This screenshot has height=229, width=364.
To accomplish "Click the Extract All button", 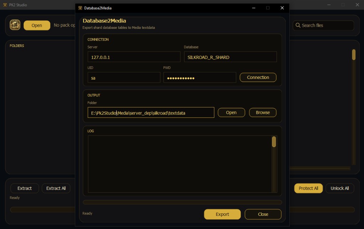I will 56,188.
